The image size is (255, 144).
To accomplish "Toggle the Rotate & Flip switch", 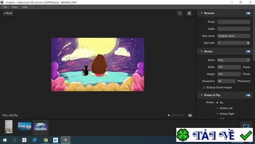I will (248, 95).
